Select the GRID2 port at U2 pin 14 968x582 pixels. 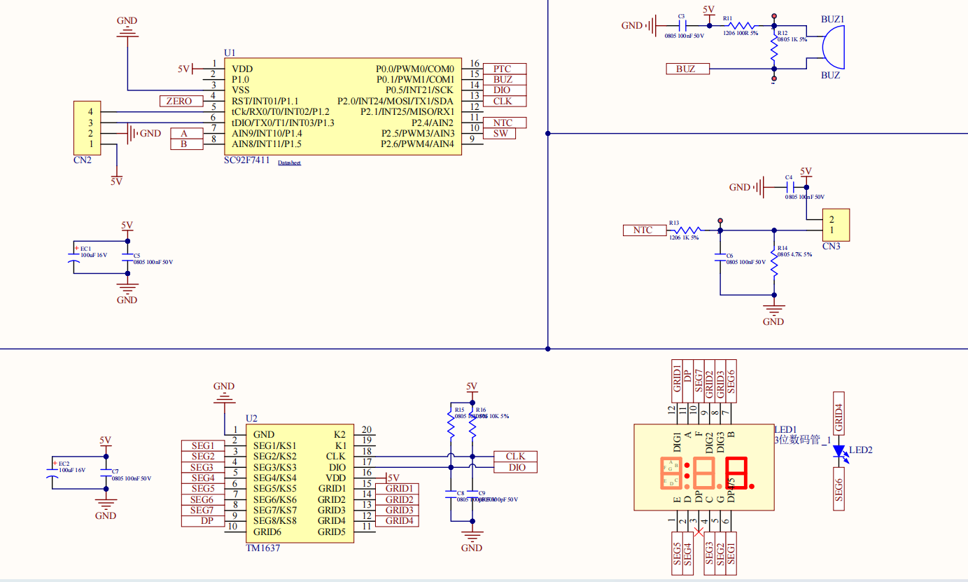[x=398, y=499]
